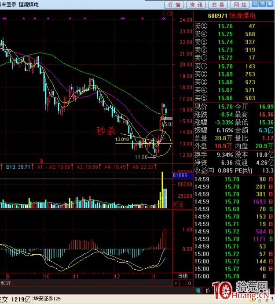Click the month 10 label on the time axis
Image resolution: width=275 pixels, height=304 pixels.
click(47, 277)
